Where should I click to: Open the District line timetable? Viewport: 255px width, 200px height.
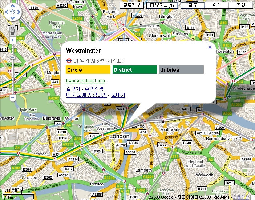135,70
